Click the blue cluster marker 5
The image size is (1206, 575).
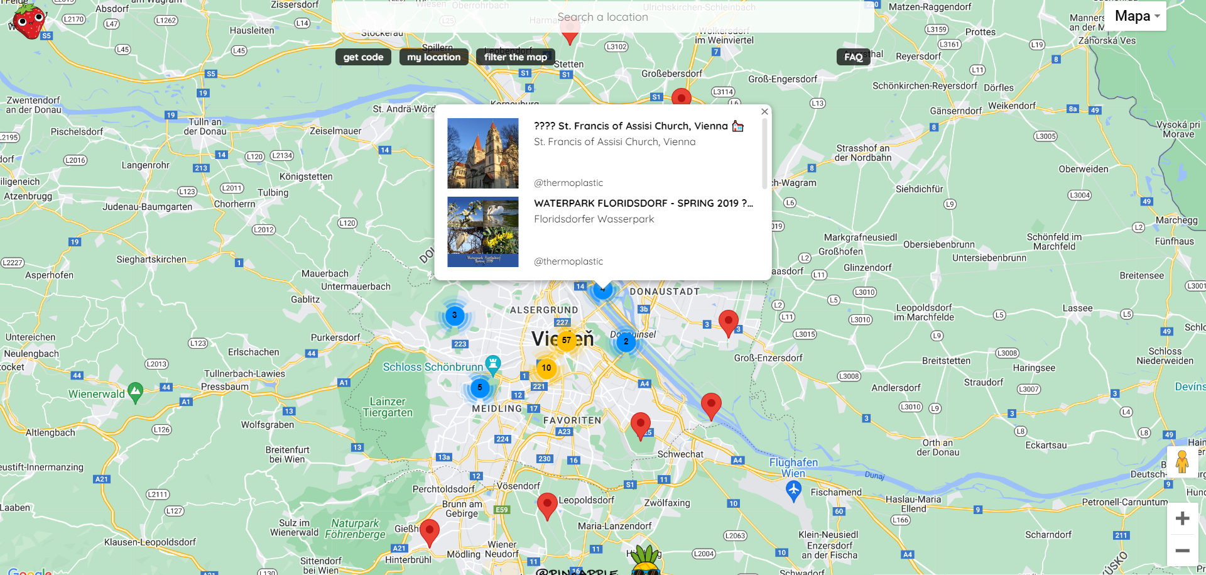[x=480, y=388]
